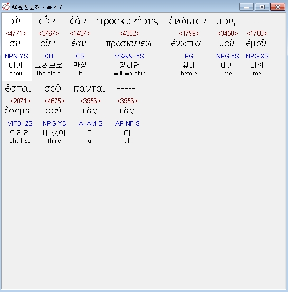Click NPG-XS tag under <3450>
This screenshot has height=292, width=288.
coord(228,56)
